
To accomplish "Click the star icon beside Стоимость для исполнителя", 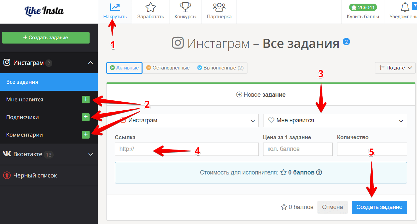I will point(283,172).
